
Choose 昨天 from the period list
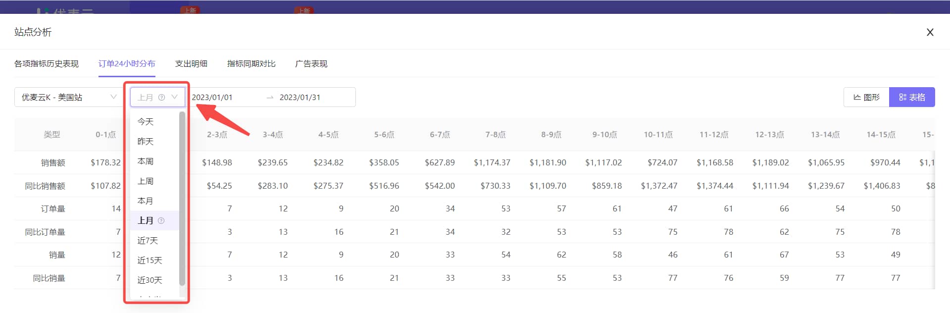point(154,141)
